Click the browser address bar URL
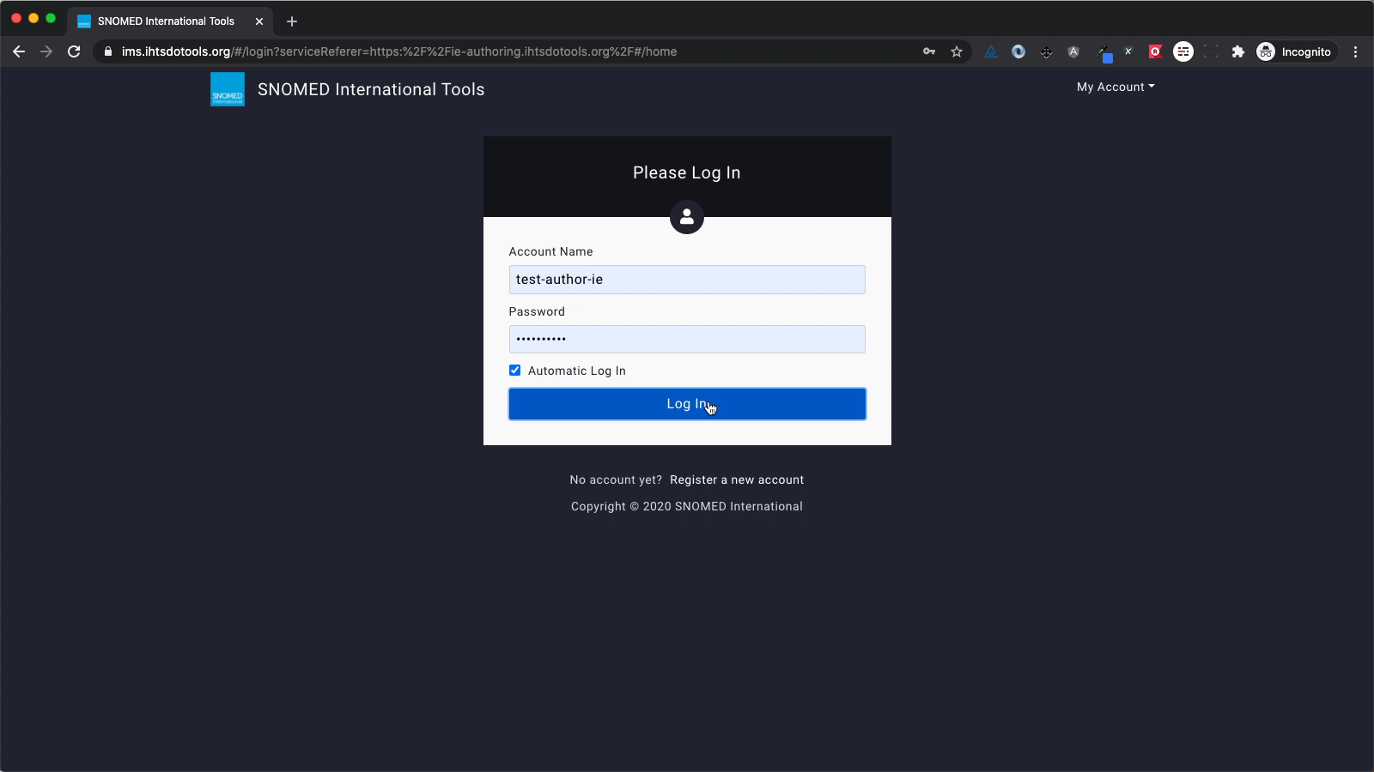Viewport: 1374px width, 772px height. point(399,51)
